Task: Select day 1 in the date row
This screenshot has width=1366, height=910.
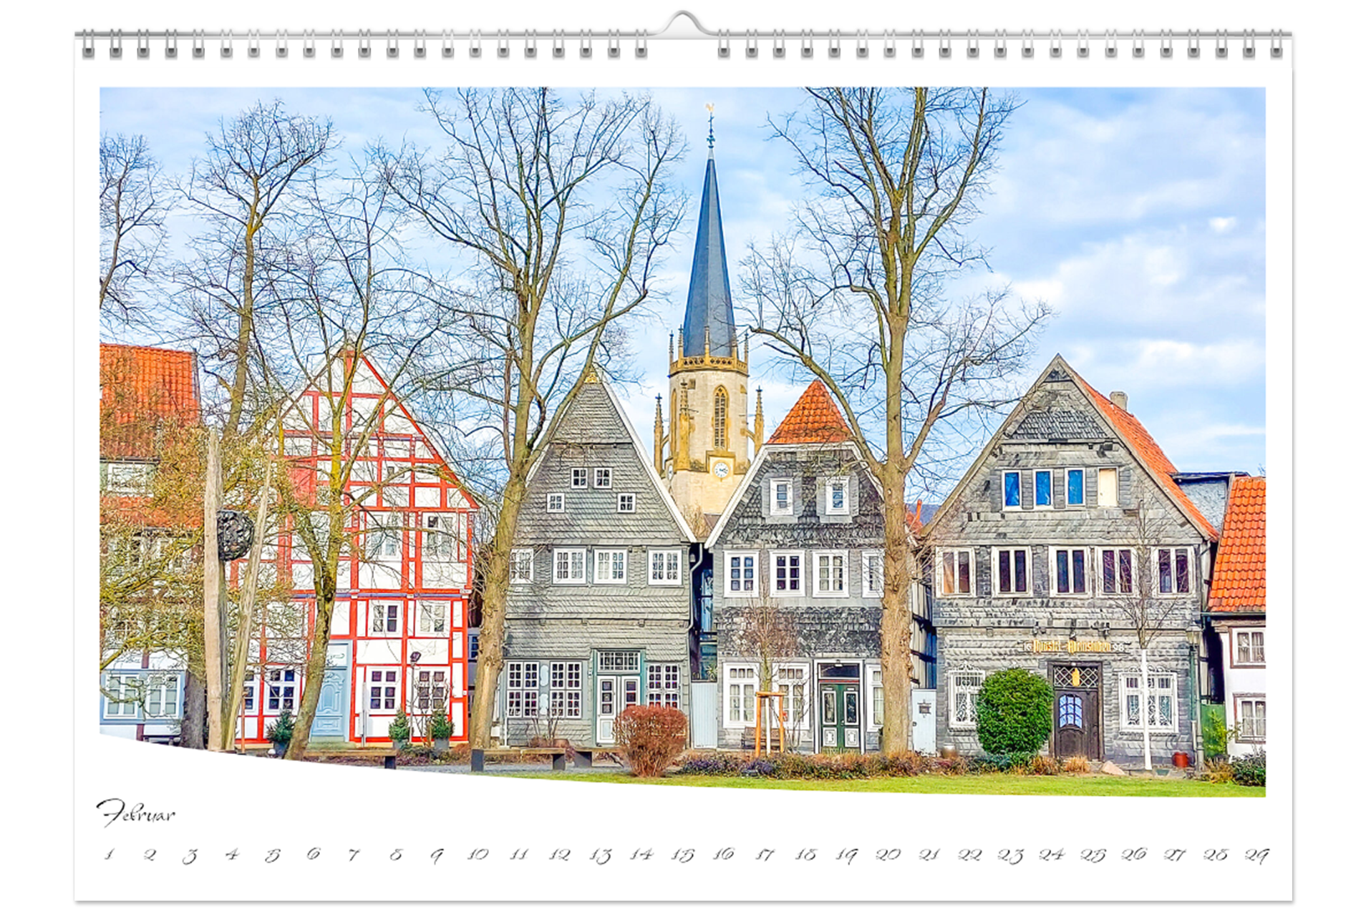Action: 109,853
